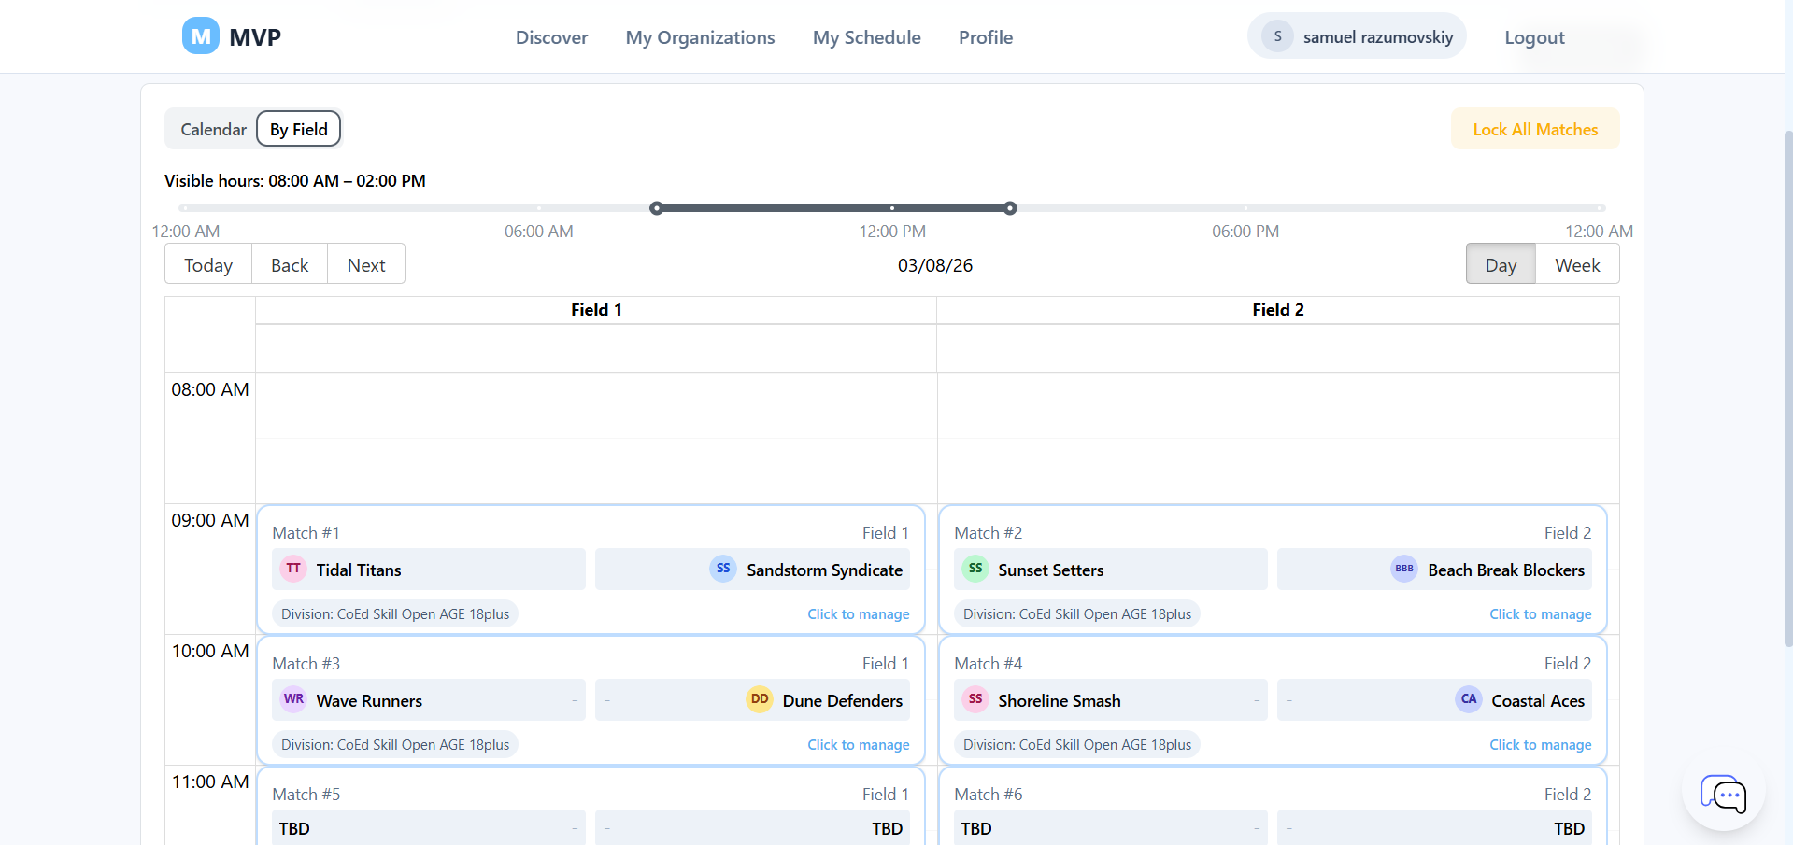Select the Wave Runners team name
Screen dimensions: 1793x845
click(x=369, y=700)
